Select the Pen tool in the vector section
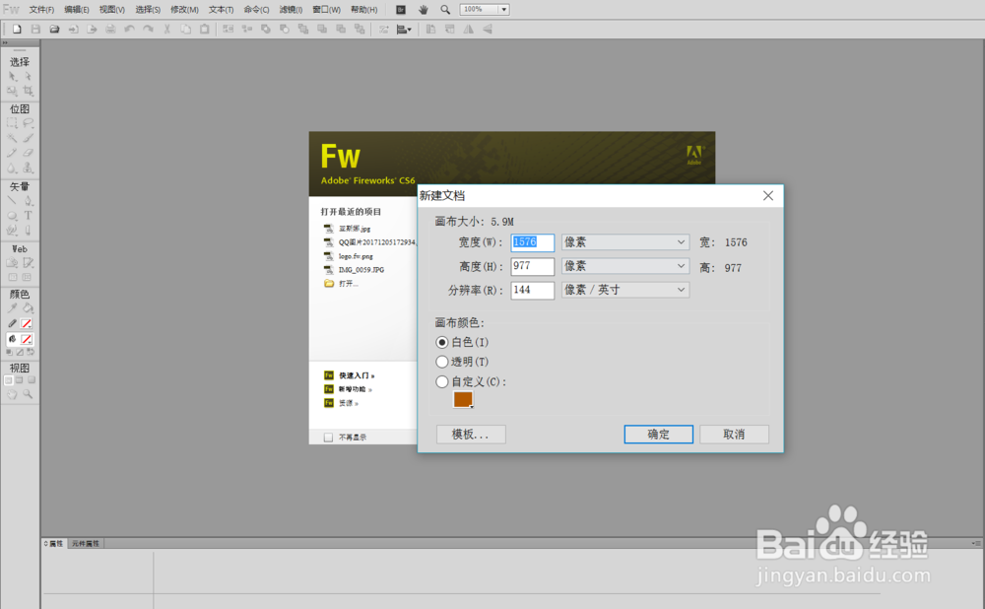The image size is (985, 609). 28,200
